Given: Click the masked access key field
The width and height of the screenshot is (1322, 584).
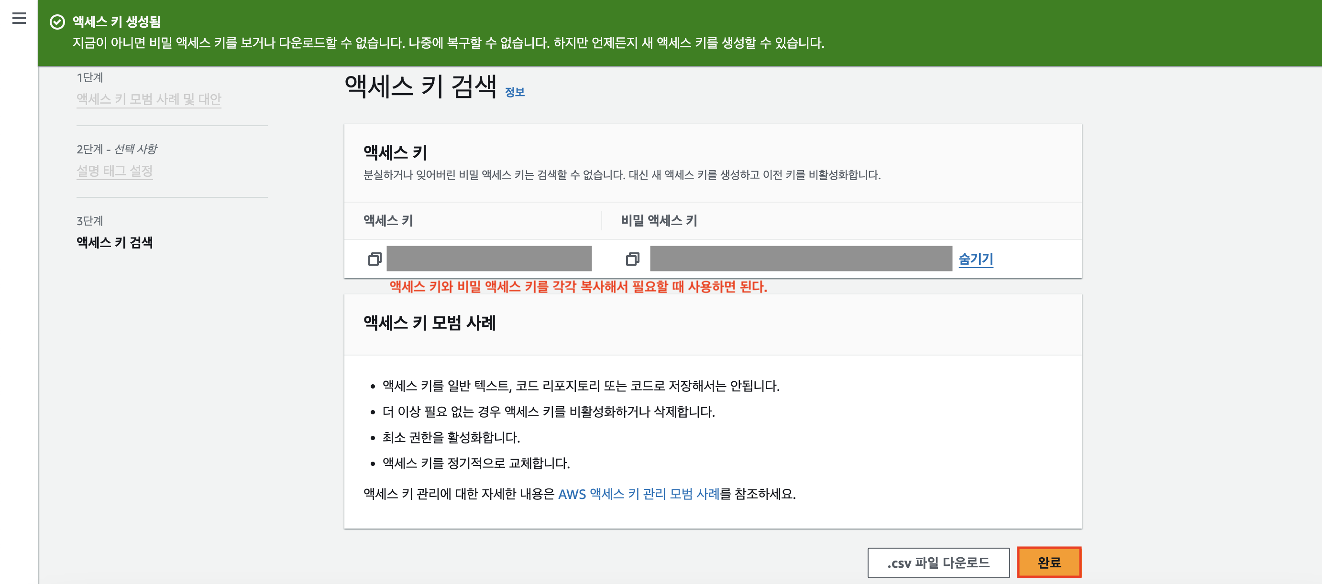Looking at the screenshot, I should point(488,259).
